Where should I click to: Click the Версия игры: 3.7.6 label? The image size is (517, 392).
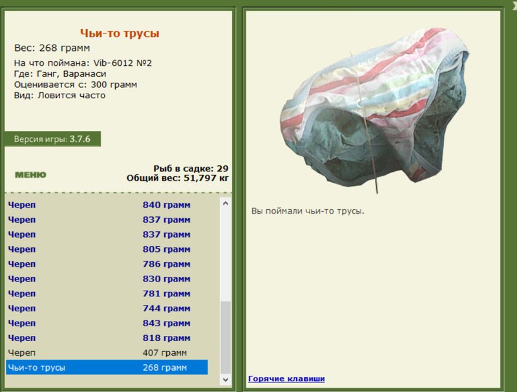click(52, 139)
